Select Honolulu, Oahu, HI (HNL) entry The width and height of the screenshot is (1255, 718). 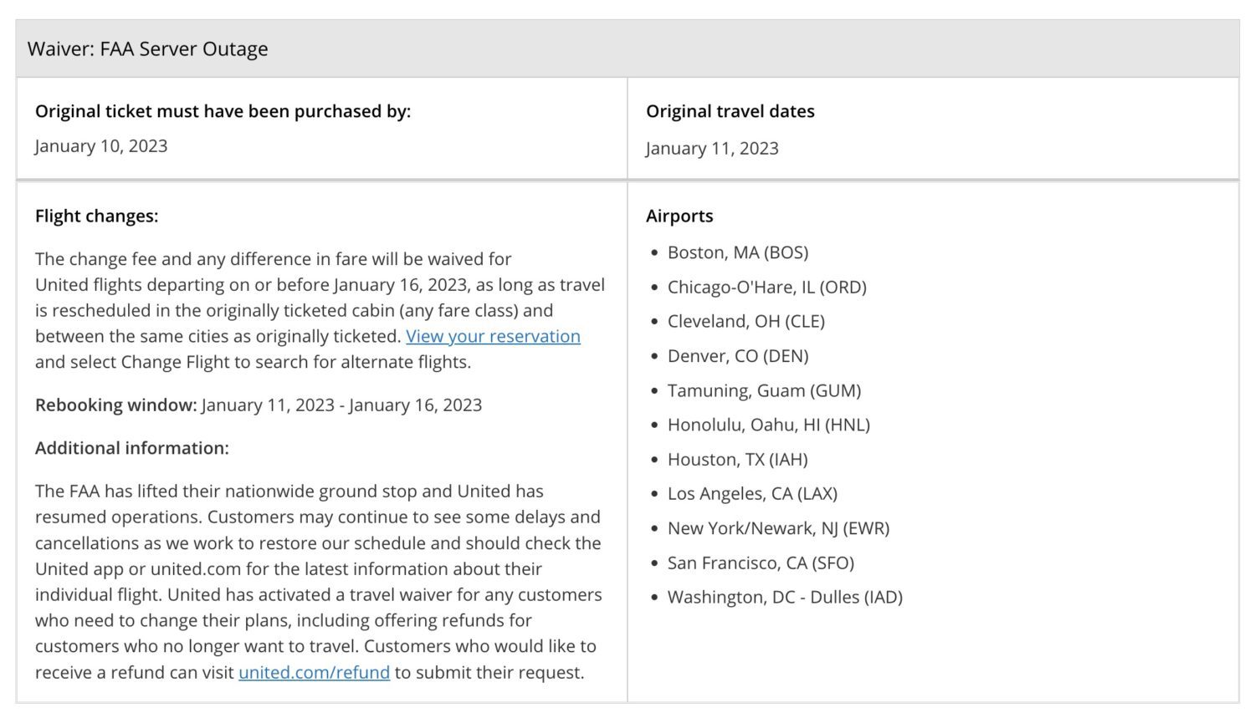pyautogui.click(x=769, y=425)
